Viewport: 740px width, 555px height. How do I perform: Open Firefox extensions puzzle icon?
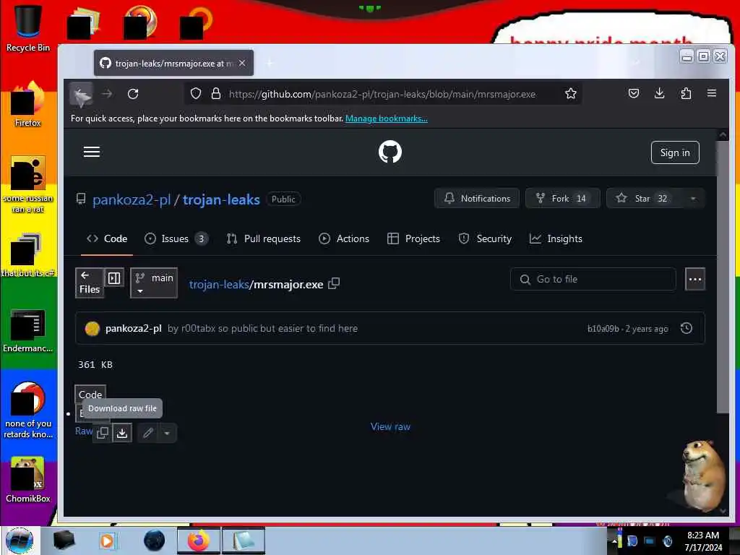(686, 93)
